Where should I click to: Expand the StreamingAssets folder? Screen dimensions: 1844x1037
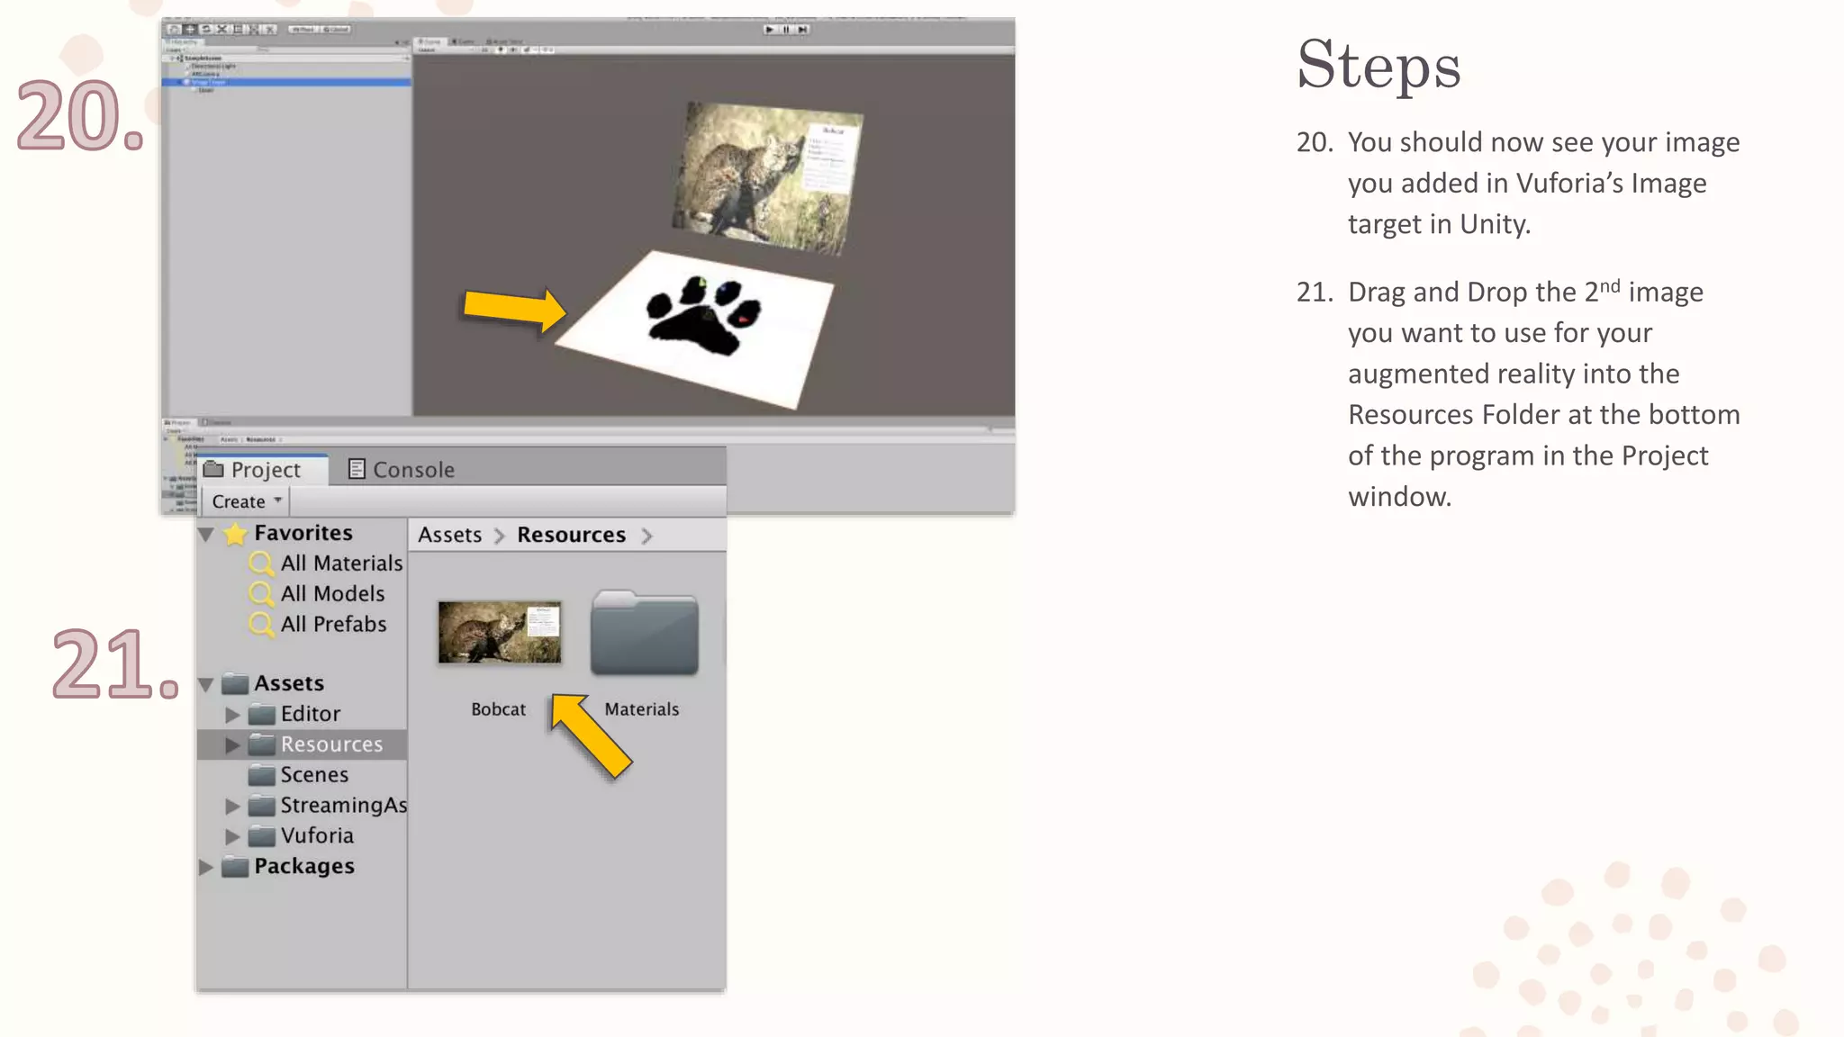232,806
